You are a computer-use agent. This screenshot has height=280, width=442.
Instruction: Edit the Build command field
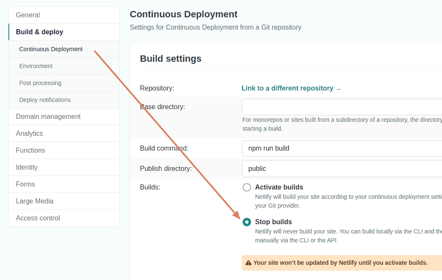(342, 148)
